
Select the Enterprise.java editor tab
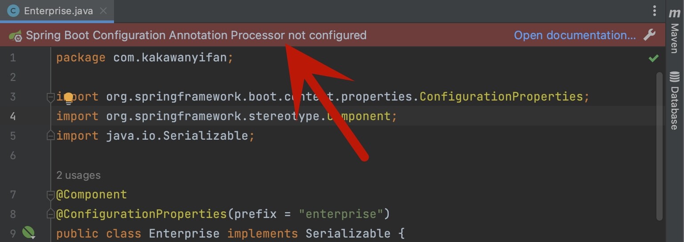pos(58,11)
